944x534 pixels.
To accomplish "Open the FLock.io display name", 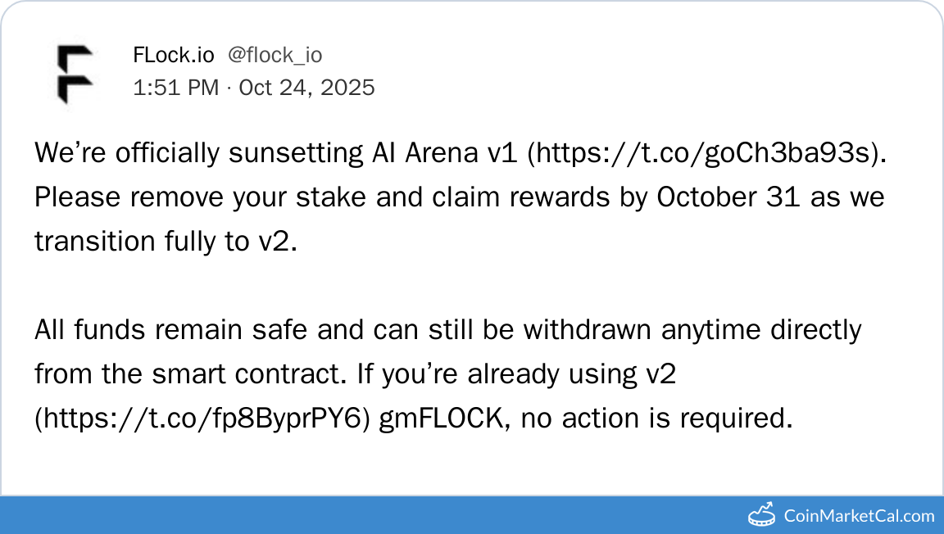I will [x=174, y=55].
